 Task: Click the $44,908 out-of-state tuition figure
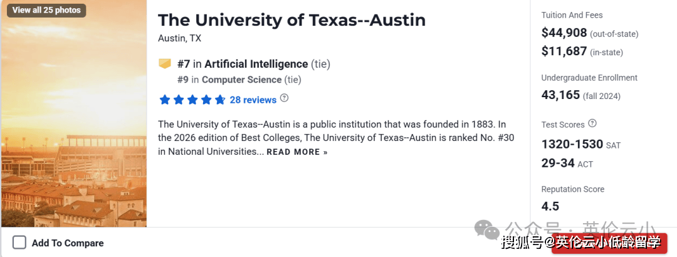pos(564,33)
